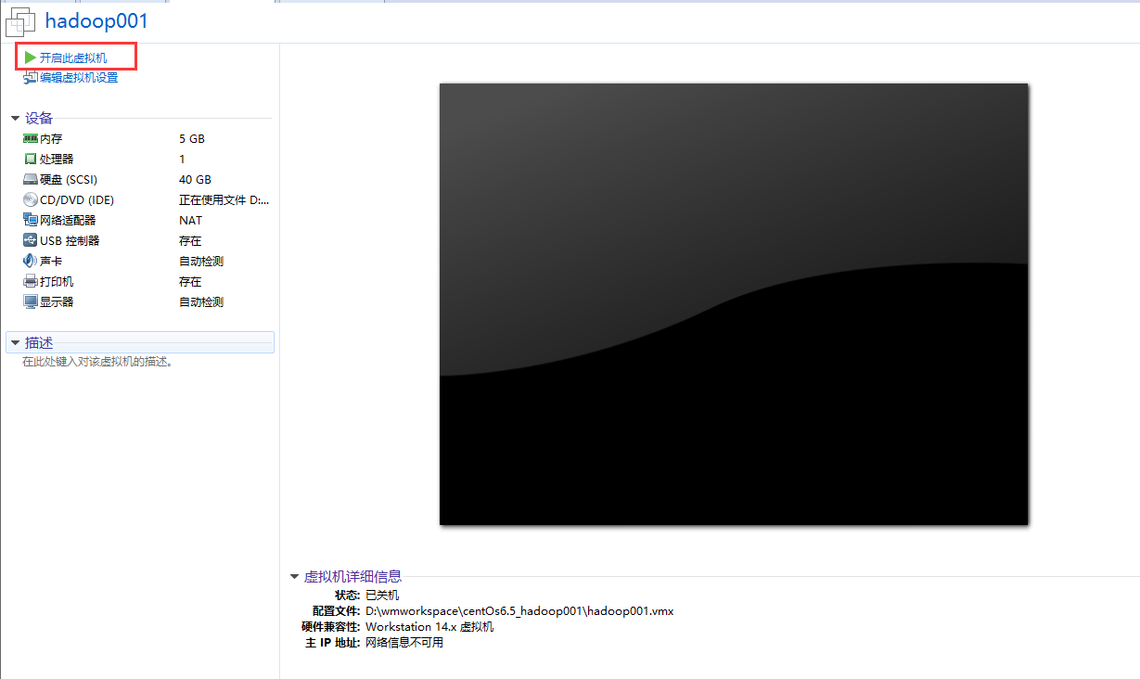The width and height of the screenshot is (1140, 679).
Task: Click the 正在使用文件 D:... CD/DVD value
Action: click(x=224, y=199)
